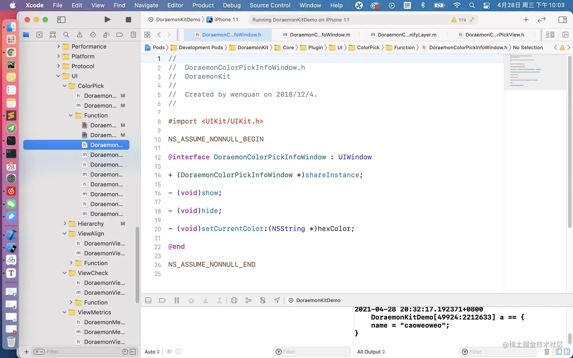
Task: Open Environment Overrides
Action: tap(263, 300)
